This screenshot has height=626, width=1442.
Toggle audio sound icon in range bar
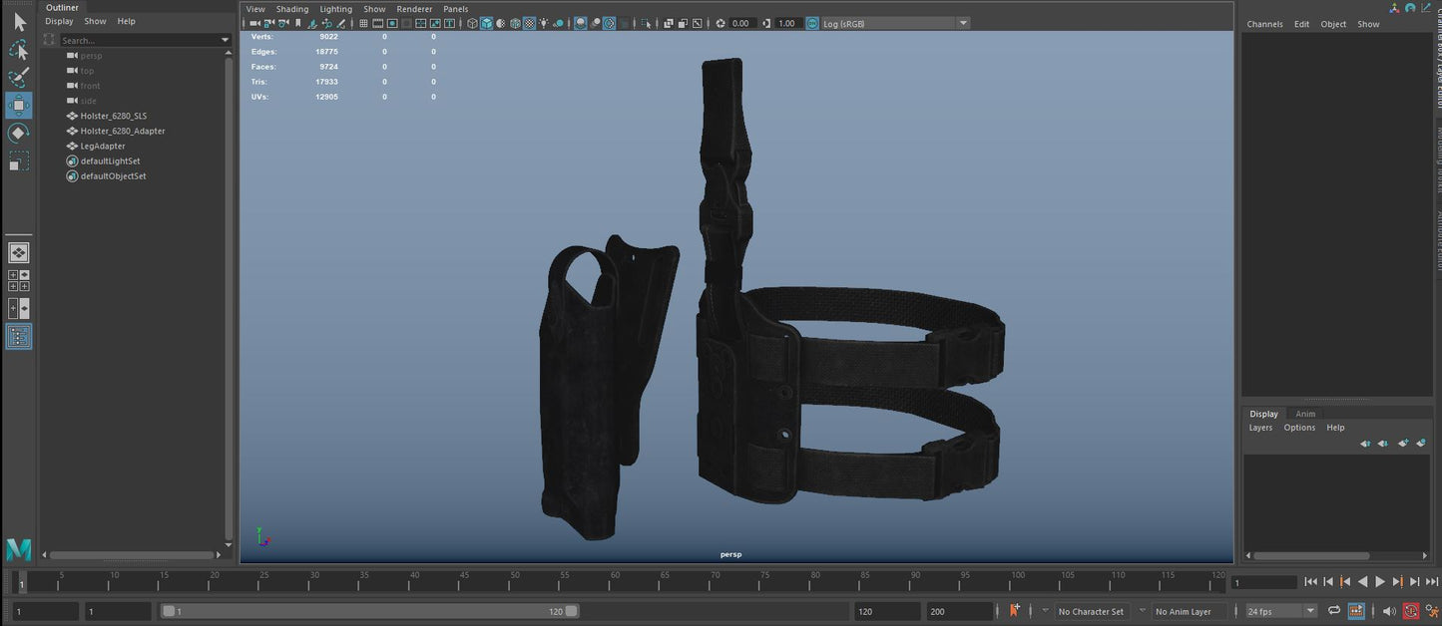[1388, 611]
